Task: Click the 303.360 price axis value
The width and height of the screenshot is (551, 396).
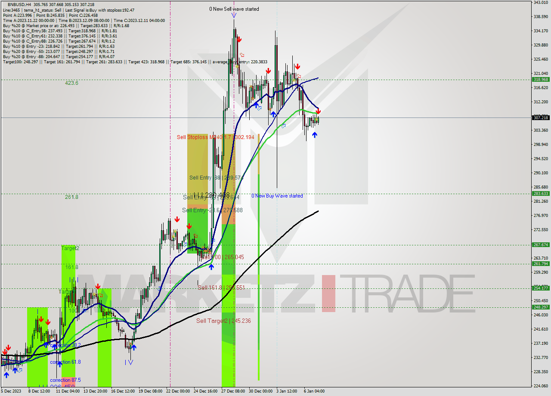Action: click(541, 130)
